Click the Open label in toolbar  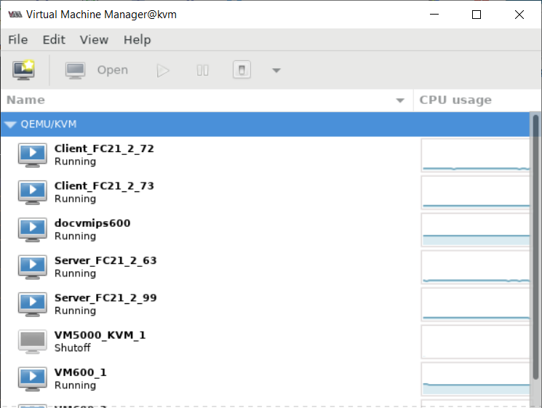click(x=113, y=70)
